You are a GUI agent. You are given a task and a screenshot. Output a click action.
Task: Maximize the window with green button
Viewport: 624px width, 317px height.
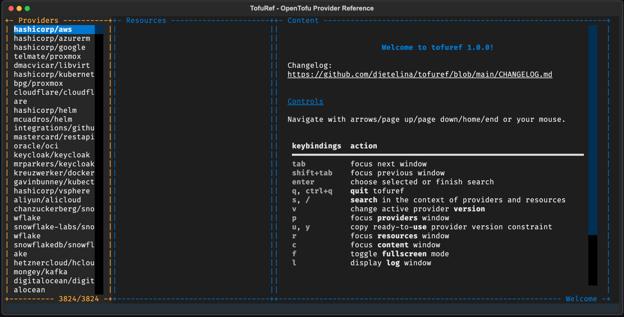coord(27,8)
